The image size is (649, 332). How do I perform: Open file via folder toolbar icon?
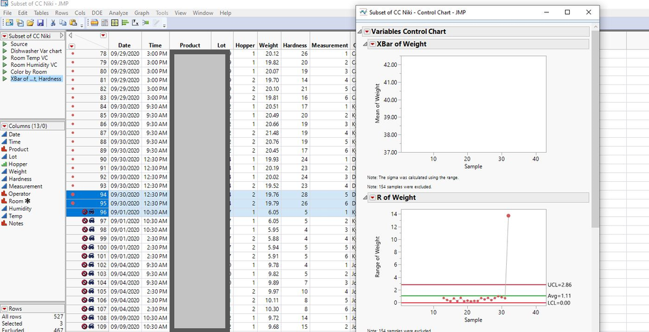click(31, 23)
